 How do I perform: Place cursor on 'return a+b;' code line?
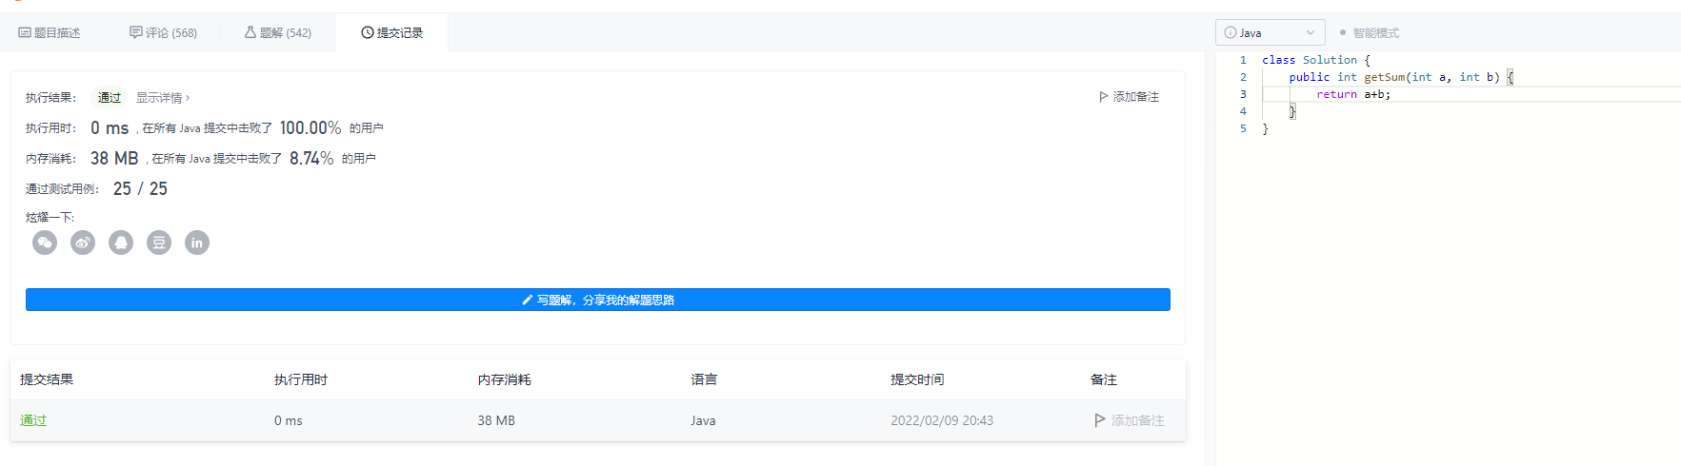coord(1353,94)
